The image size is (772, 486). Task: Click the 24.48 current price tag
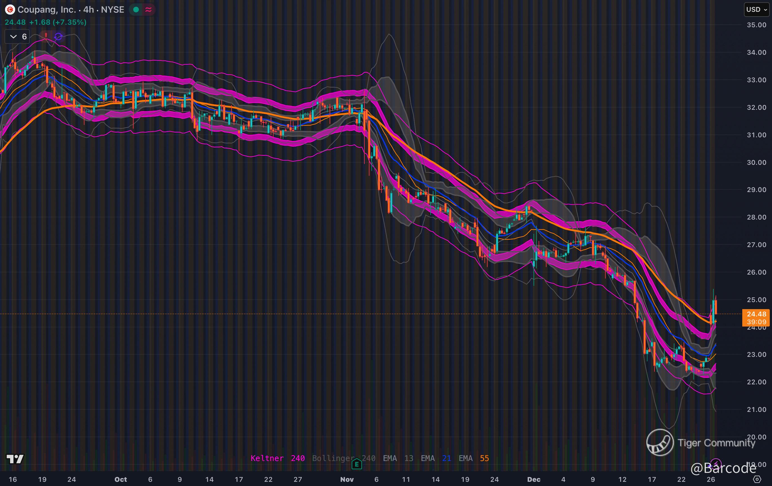tap(756, 314)
